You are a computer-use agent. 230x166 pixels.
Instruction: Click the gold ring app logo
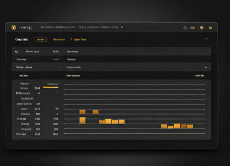13,27
